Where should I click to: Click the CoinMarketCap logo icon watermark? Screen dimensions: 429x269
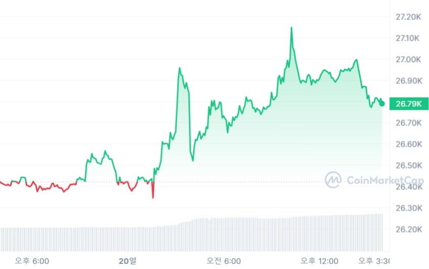coord(333,180)
